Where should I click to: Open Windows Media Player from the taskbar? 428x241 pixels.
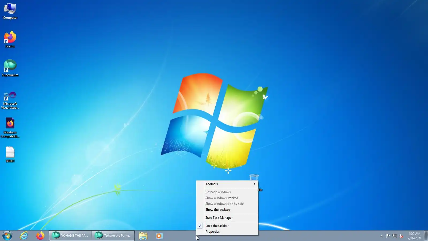[x=159, y=236]
